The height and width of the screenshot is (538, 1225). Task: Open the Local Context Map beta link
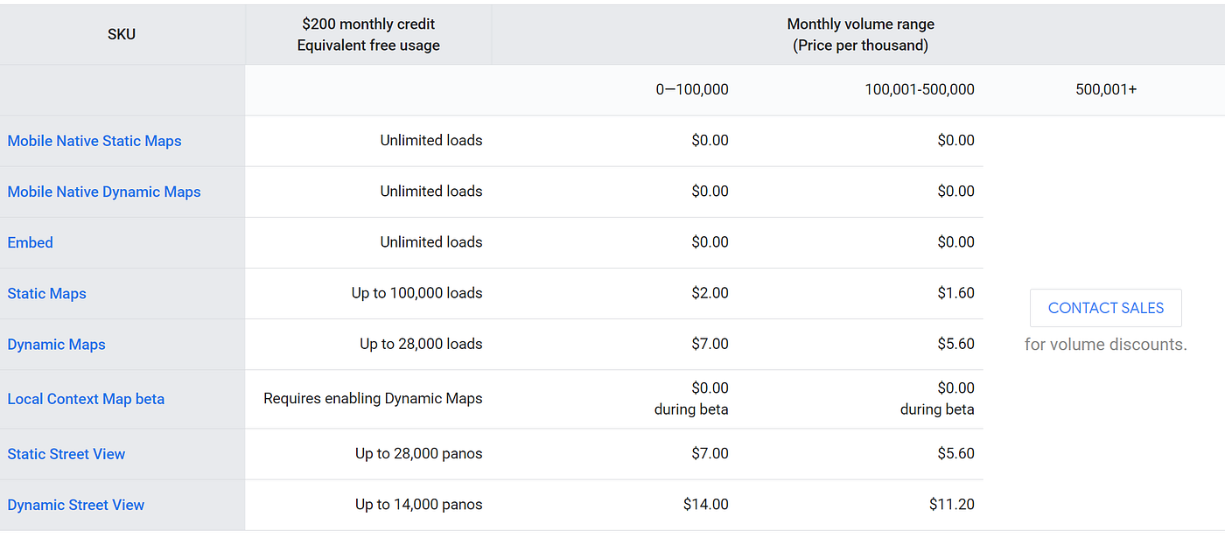pos(86,399)
